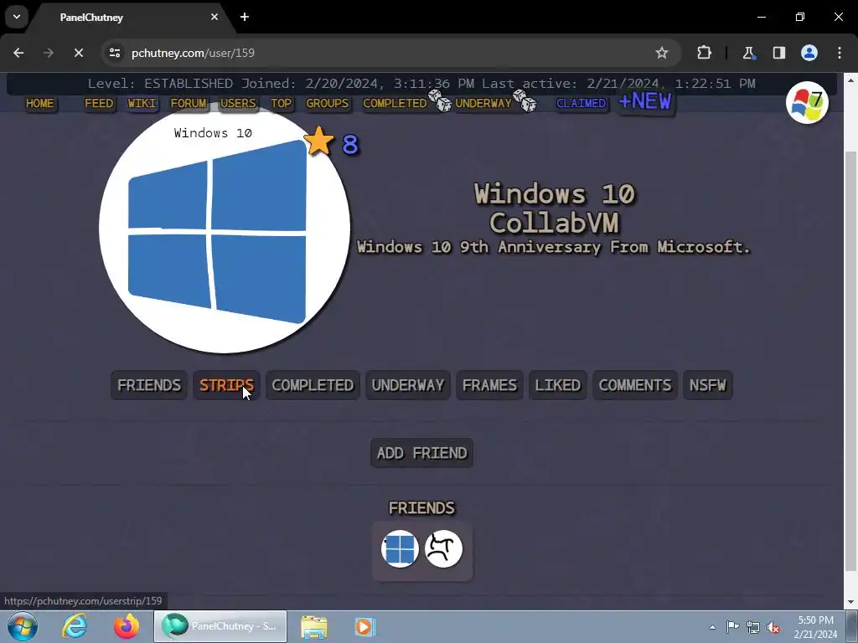
Task: Open the COMPLETED link in top navigation
Action: pyautogui.click(x=395, y=103)
